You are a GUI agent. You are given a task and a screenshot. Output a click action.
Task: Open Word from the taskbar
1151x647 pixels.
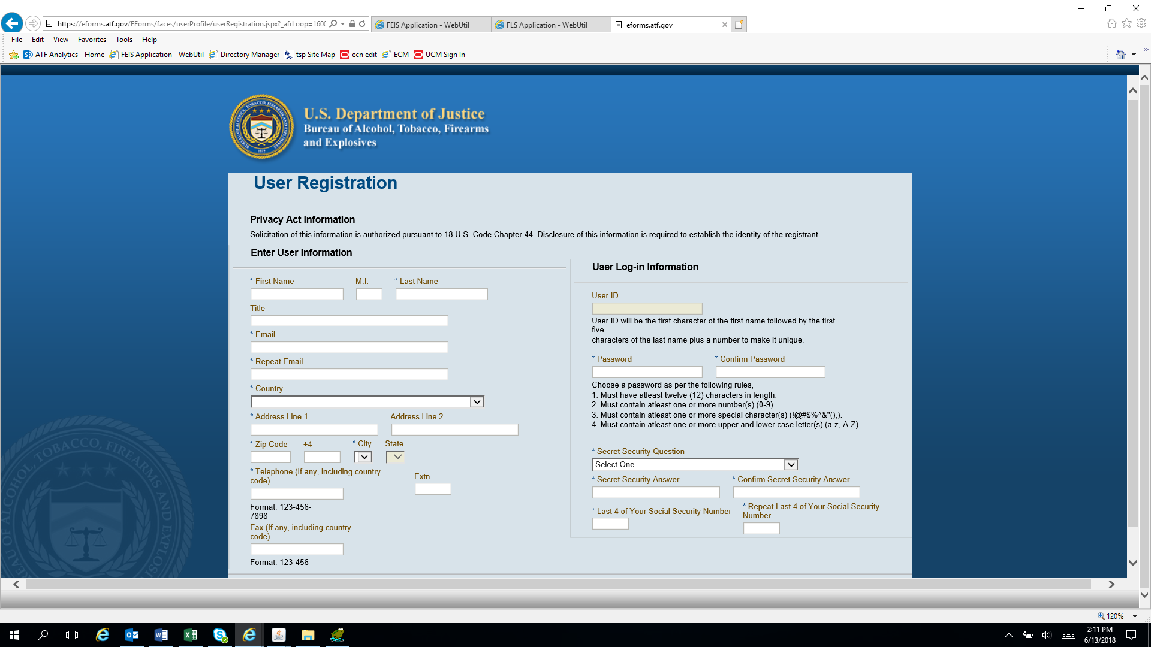161,635
